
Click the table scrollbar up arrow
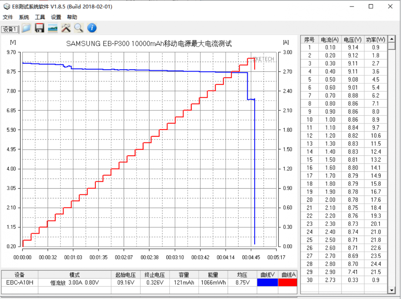point(392,39)
